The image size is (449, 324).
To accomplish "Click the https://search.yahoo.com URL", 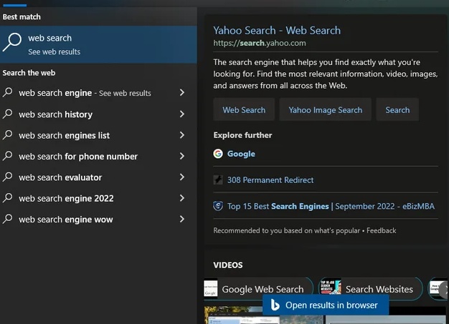I will point(260,43).
